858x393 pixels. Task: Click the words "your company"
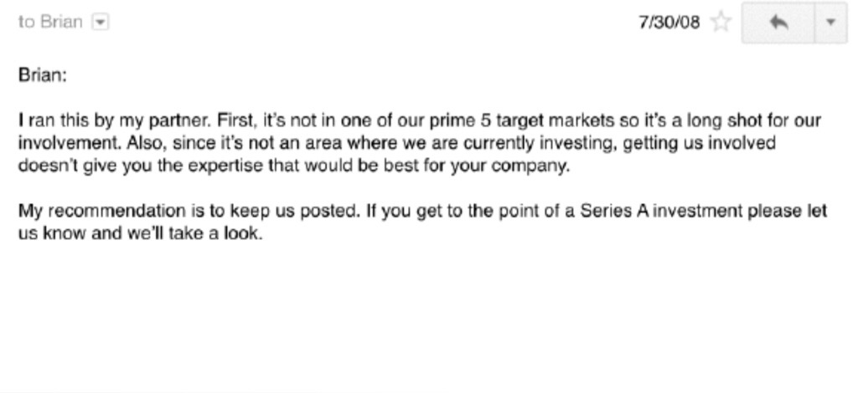click(x=521, y=165)
